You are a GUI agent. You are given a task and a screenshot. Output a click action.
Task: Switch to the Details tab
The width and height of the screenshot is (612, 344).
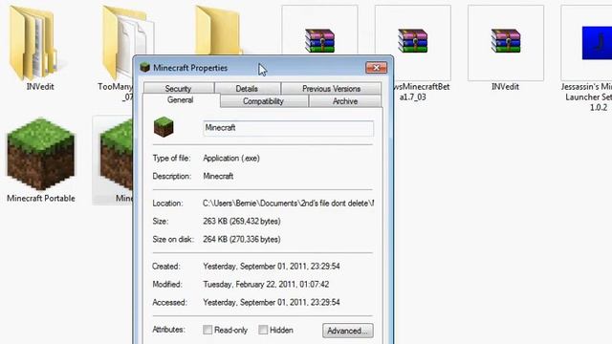tap(247, 88)
